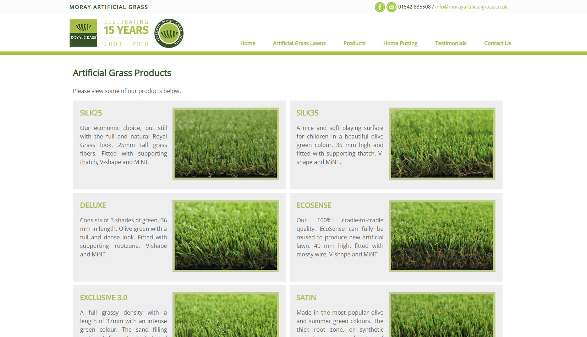Click the email envelope icon
The image size is (587, 337).
(x=391, y=7)
